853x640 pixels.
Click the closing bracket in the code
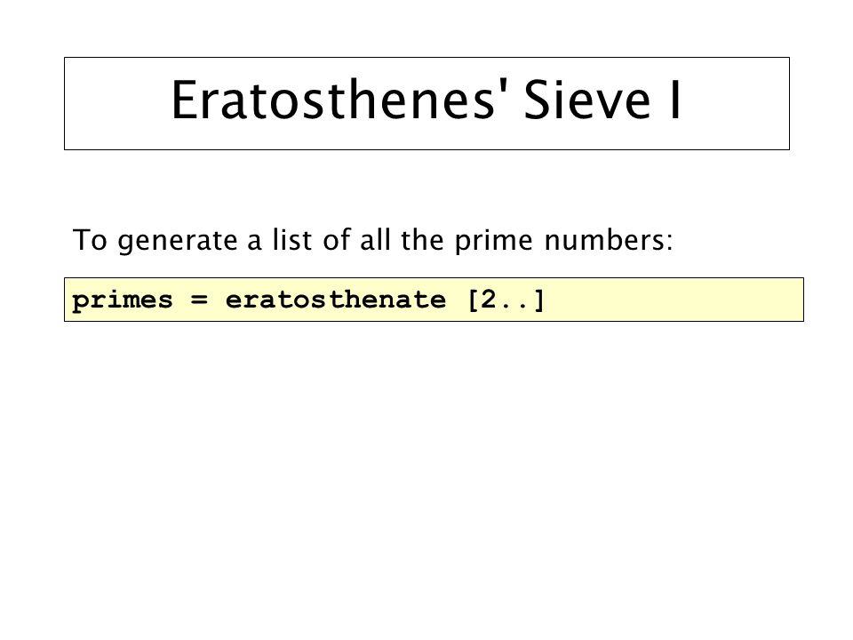point(538,300)
